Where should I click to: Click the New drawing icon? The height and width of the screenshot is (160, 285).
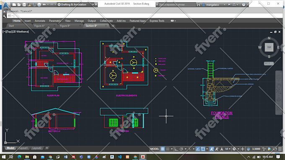coord(14,5)
